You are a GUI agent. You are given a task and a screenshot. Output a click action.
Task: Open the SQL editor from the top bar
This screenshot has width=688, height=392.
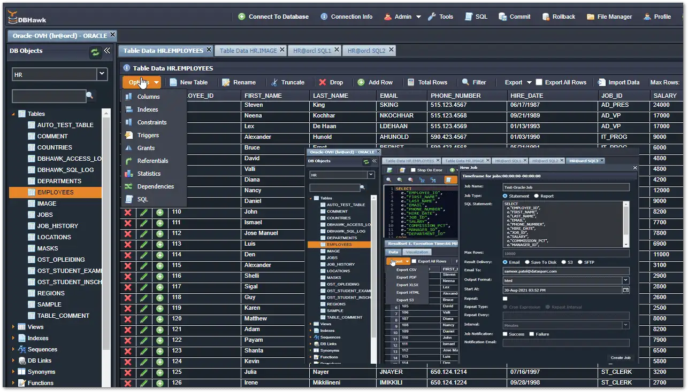pos(475,16)
